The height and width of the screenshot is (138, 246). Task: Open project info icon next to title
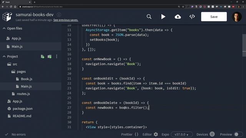(59, 15)
